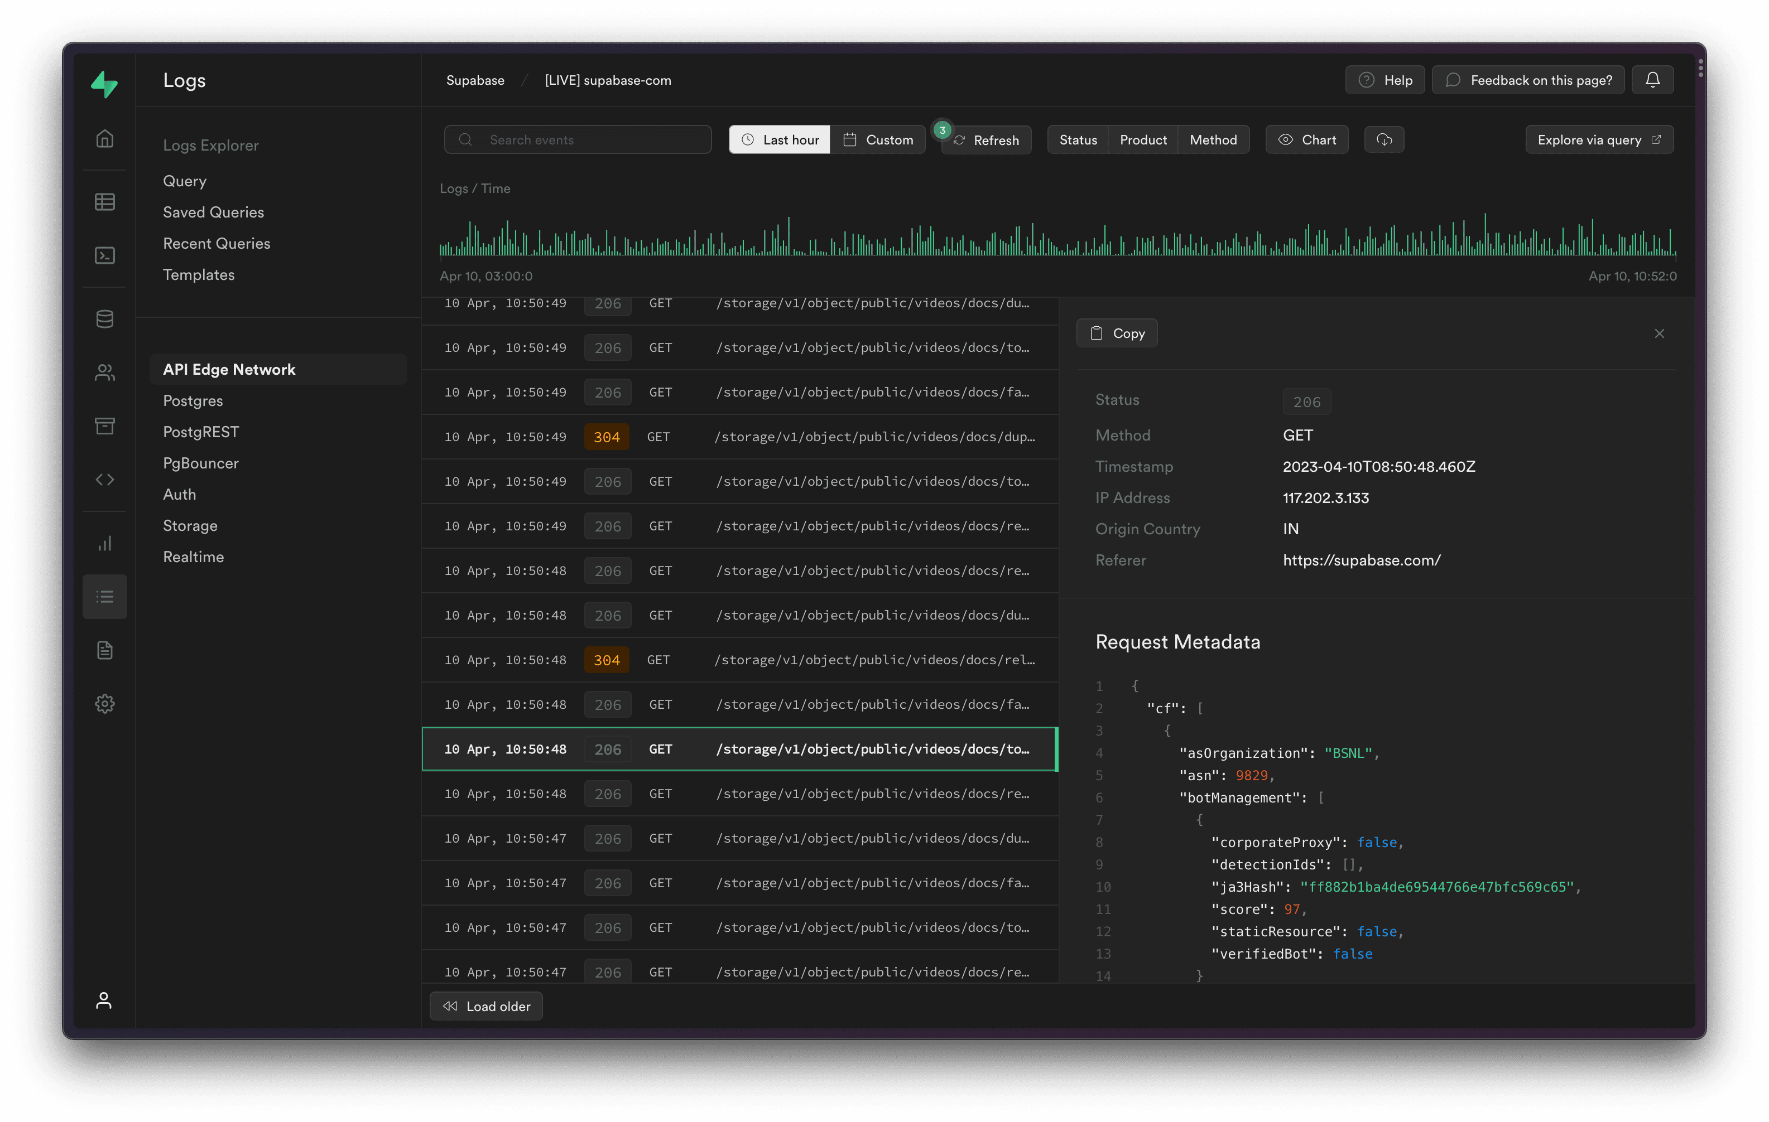Click the Refresh logs button
Viewport: 1769px width, 1122px height.
pos(987,141)
